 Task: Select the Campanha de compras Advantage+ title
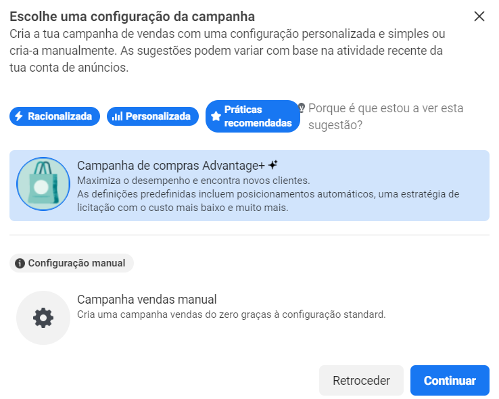pyautogui.click(x=170, y=166)
